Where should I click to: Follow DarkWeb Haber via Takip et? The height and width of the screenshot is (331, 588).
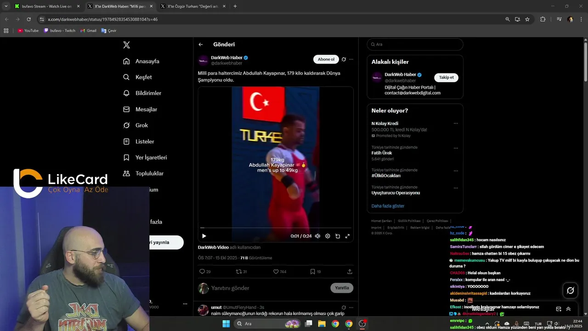tap(446, 77)
